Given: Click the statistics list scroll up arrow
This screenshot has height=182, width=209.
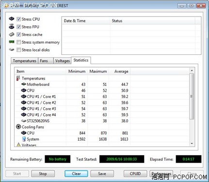Looking at the screenshot, I should pos(192,71).
